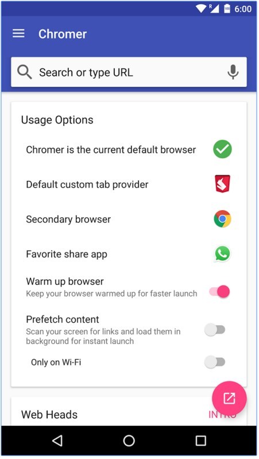Viewport: 259px width, 459px height.
Task: Tap the Chromer is the current default browser row
Action: [129, 149]
